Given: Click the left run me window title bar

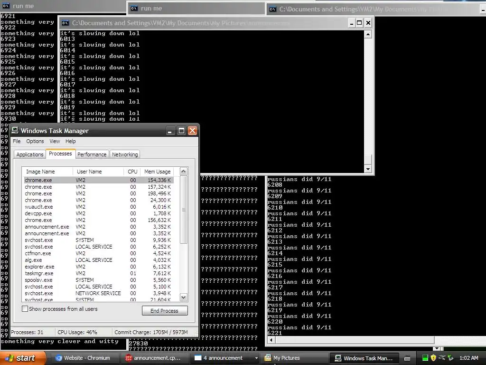Looking at the screenshot, I should point(63,6).
